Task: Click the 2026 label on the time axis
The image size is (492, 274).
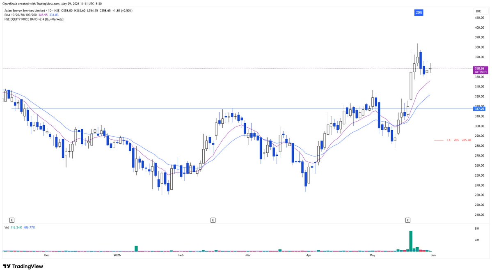Action: click(117, 256)
